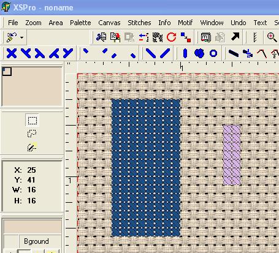Viewport: 279px width, 253px height.
Task: Select the French knot stitch tool
Action: point(199,53)
